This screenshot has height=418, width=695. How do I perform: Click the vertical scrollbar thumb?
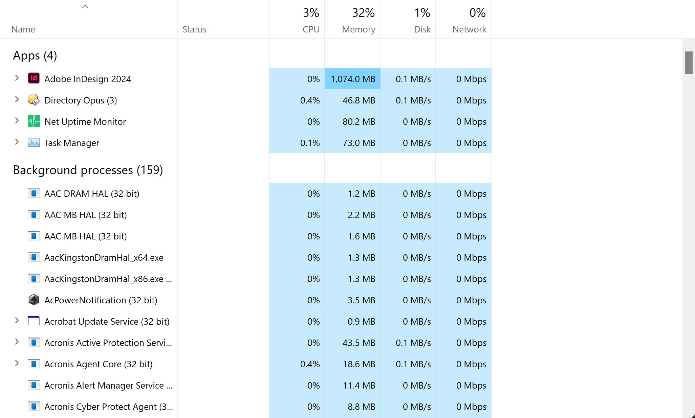click(x=688, y=63)
